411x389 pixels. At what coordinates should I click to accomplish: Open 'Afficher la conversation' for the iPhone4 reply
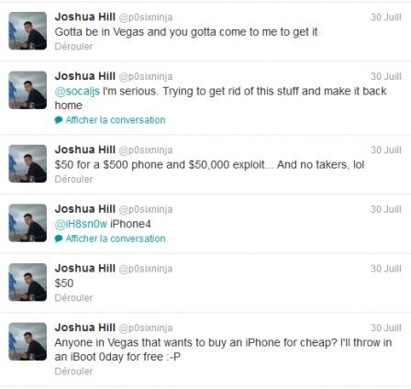coord(116,239)
